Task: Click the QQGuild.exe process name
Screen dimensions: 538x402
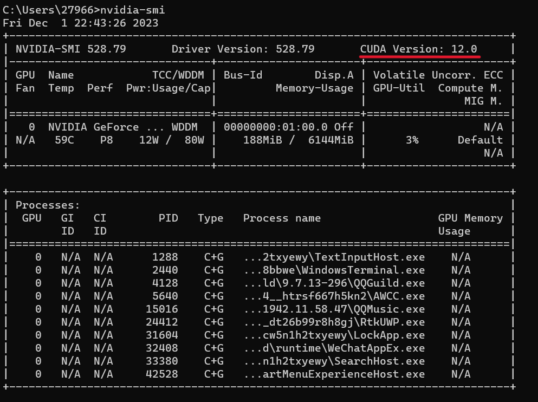Action: [x=334, y=283]
